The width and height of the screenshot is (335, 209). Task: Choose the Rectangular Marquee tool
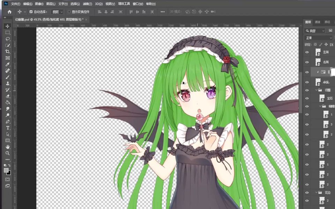[x=7, y=32]
